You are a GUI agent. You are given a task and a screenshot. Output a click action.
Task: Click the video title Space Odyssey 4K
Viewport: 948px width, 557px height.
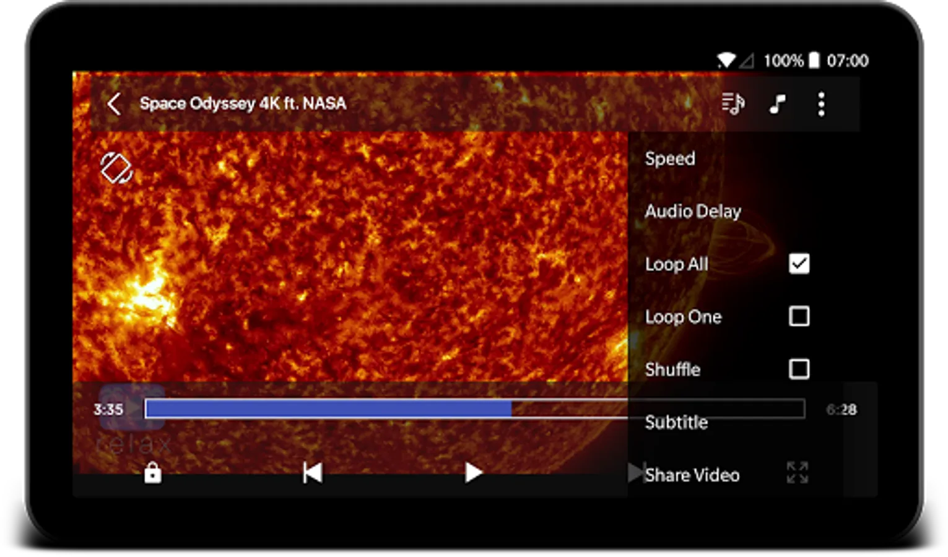(x=243, y=103)
